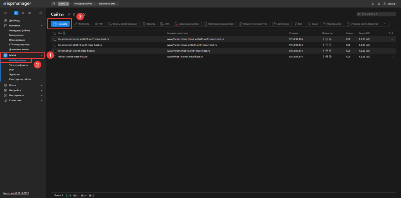401x198 pixels.
Task: Select checkbox for wh6613.web1.maze-host.ru
Action: (55, 57)
